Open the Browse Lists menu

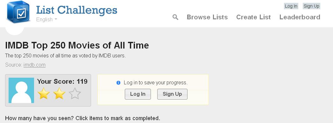coord(207,17)
